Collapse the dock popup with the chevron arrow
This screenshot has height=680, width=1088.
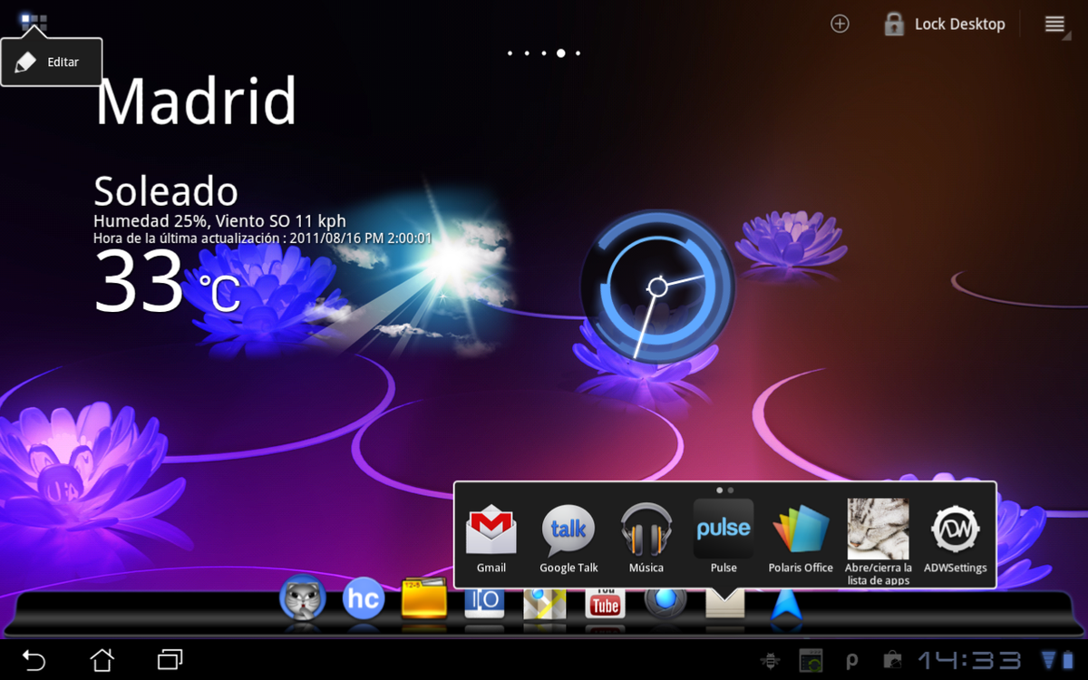[725, 601]
